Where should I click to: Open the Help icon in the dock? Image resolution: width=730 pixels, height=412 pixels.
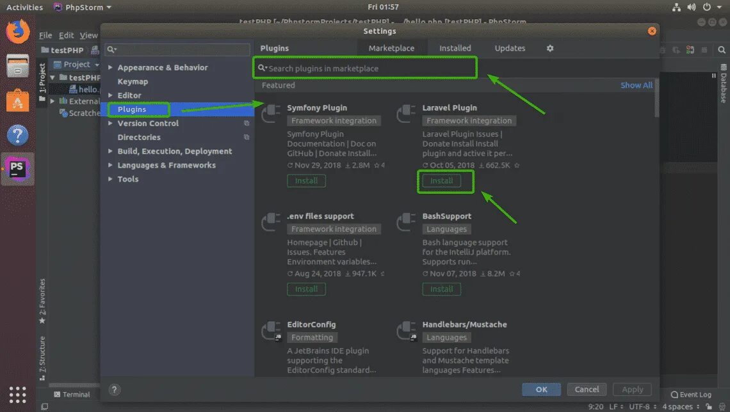click(18, 136)
